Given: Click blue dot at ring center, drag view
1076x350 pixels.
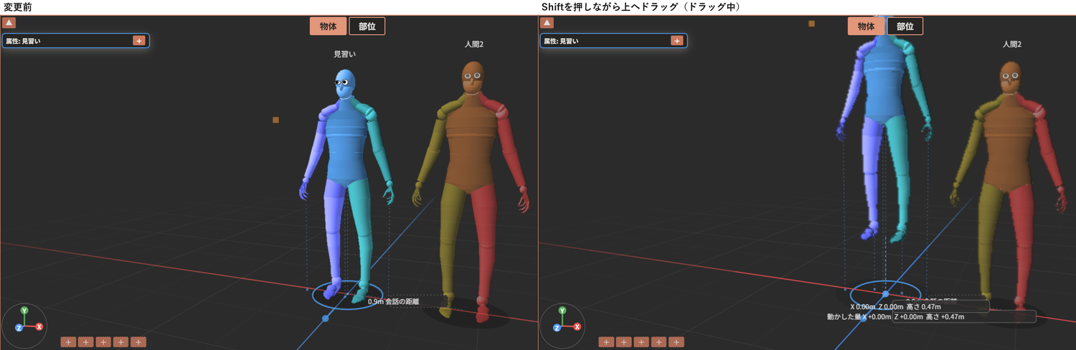Looking at the screenshot, I should point(885,294).
